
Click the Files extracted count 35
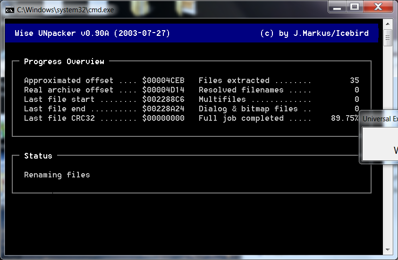pyautogui.click(x=354, y=80)
